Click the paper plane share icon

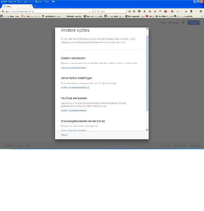[x=155, y=11]
